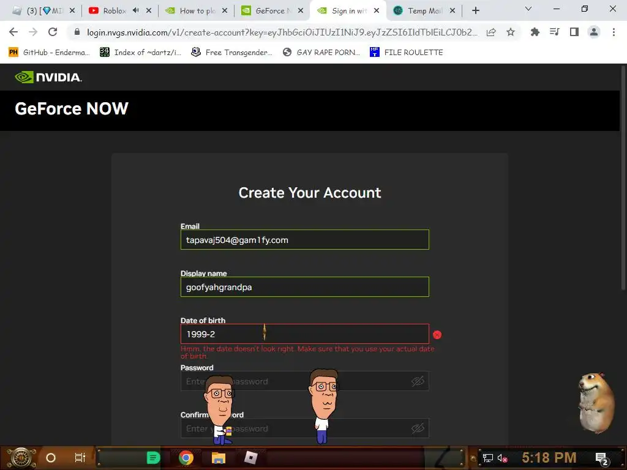Open Chrome from the taskbar
This screenshot has width=627, height=470.
(186, 458)
